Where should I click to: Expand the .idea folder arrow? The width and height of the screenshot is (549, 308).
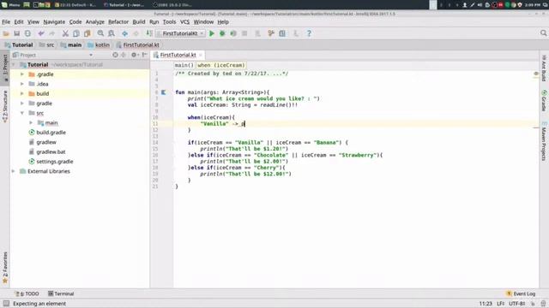(x=22, y=84)
